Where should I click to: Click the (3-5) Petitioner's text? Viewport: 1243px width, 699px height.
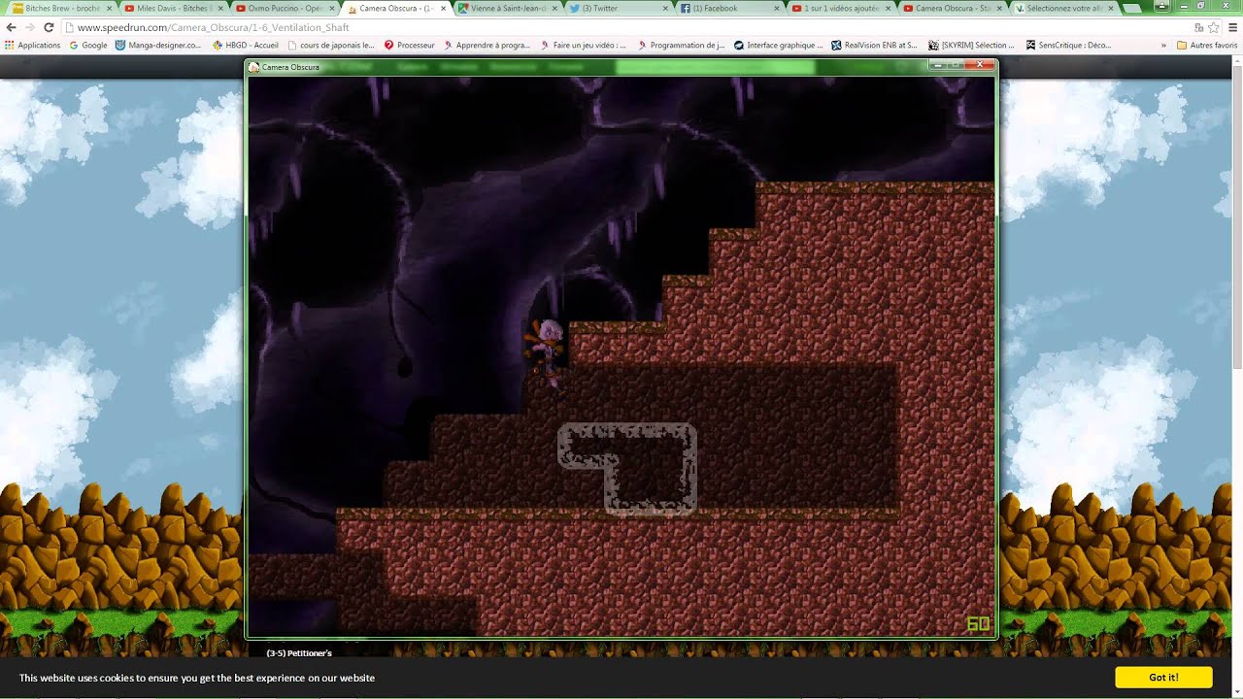point(299,653)
